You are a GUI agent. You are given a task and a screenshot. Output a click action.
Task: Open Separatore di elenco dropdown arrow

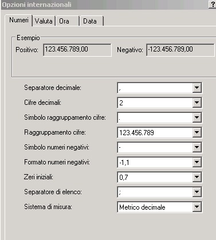(x=197, y=192)
